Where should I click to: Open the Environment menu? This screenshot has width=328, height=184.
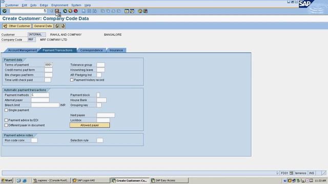59,5
